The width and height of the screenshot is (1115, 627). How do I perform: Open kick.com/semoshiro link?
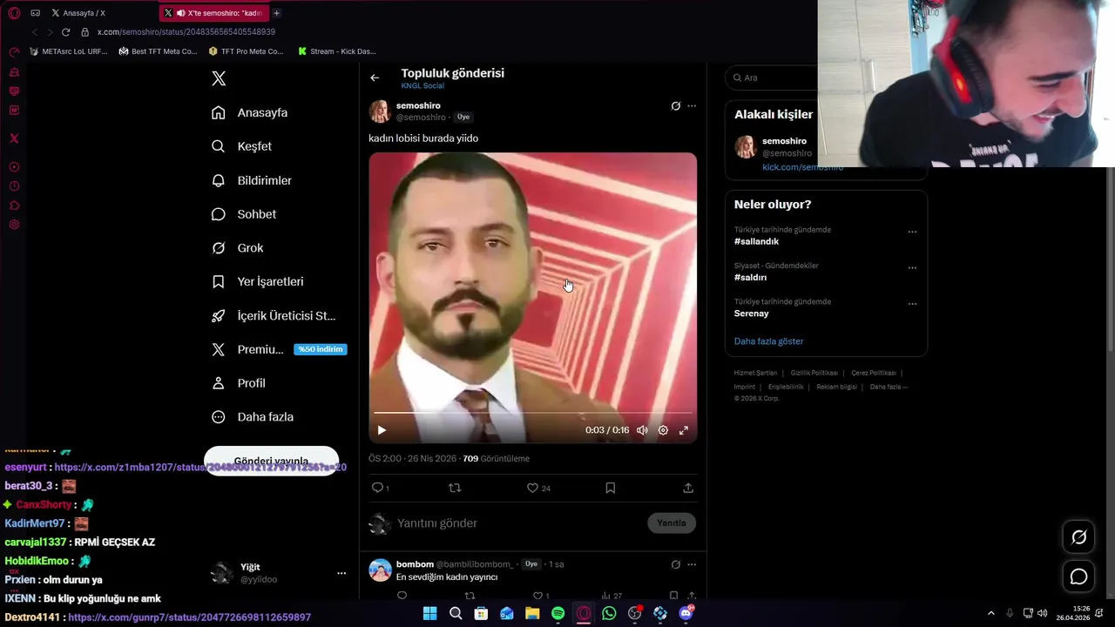(802, 167)
